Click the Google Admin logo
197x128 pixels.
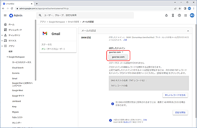(16, 15)
